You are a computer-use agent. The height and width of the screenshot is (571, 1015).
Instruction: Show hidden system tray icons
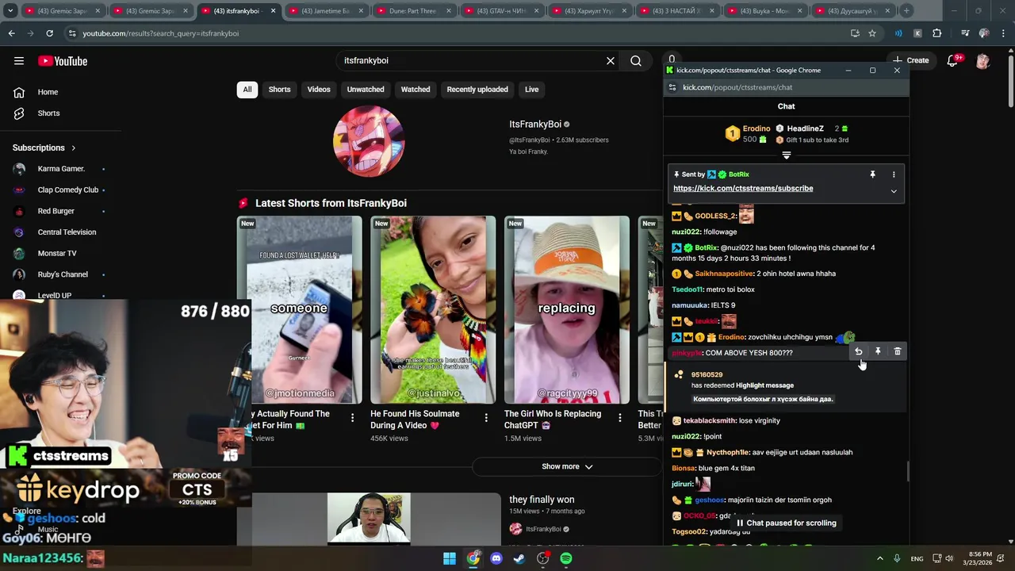click(x=879, y=558)
